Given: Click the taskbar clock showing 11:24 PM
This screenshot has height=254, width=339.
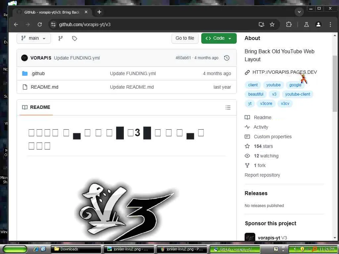Looking at the screenshot, I should tap(327, 249).
